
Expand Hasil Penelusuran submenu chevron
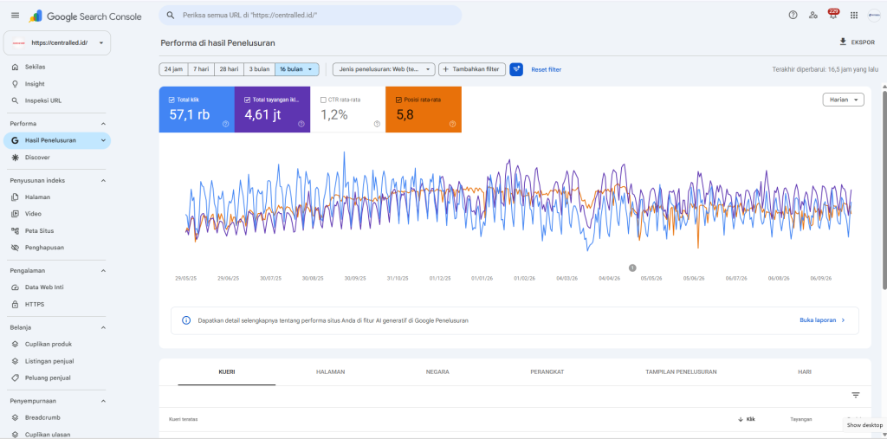pos(103,140)
